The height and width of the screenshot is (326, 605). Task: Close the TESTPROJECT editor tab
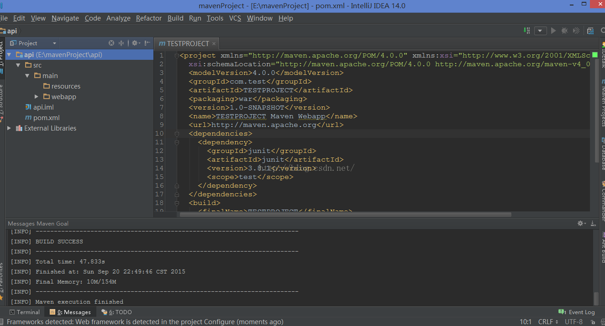pos(214,44)
